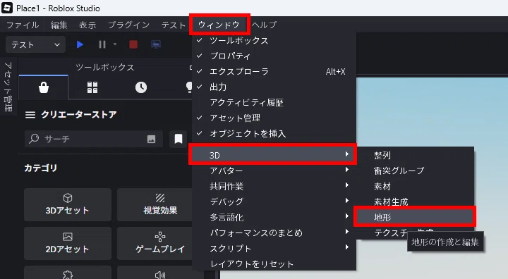This screenshot has width=508, height=279.
Task: Open the 視覚効果 category
Action: click(160, 204)
